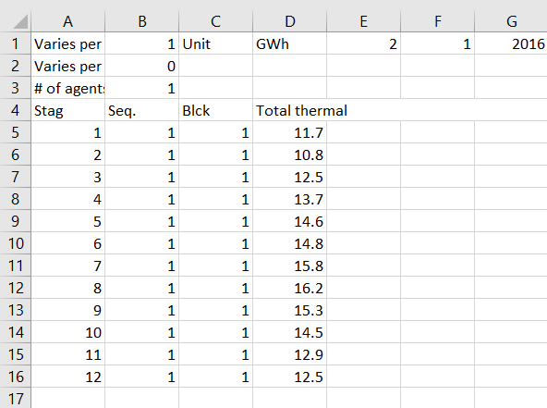Select column G header
Viewport: 547px width, 408px height.
pos(511,21)
